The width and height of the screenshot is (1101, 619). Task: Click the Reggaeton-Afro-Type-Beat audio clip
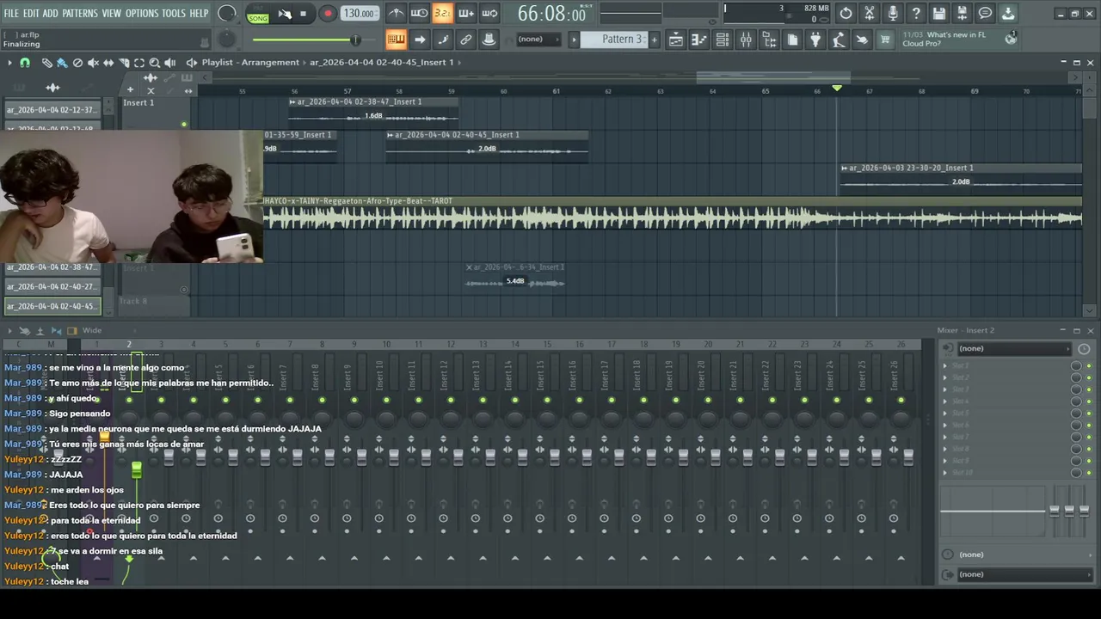672,213
